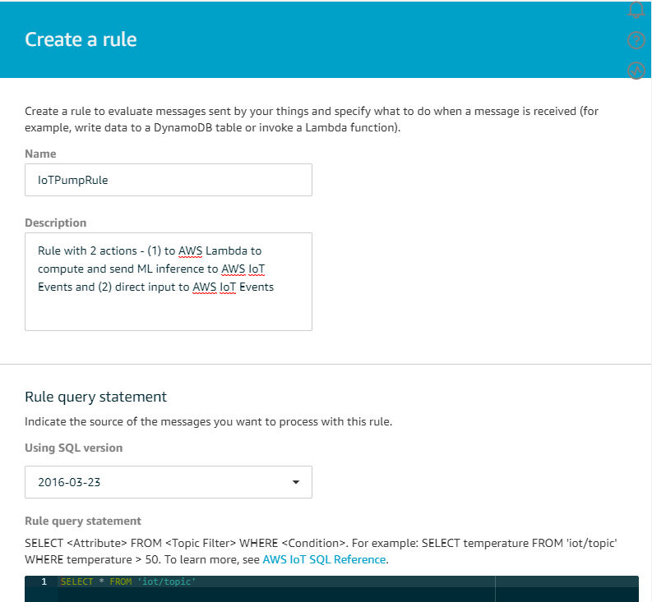This screenshot has height=602, width=652.
Task: Click the 'Rule query statement' section heading
Action: coord(95,397)
